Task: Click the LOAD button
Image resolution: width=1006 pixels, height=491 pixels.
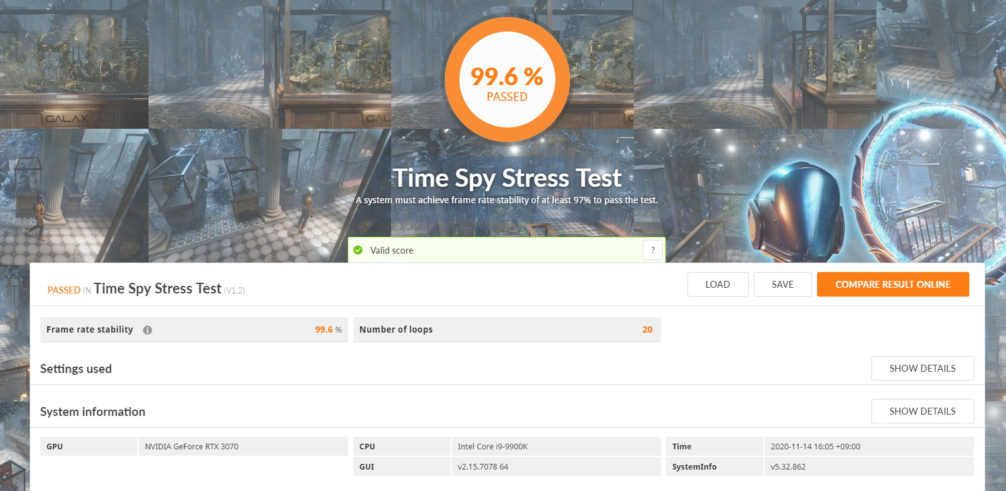Action: pyautogui.click(x=718, y=285)
